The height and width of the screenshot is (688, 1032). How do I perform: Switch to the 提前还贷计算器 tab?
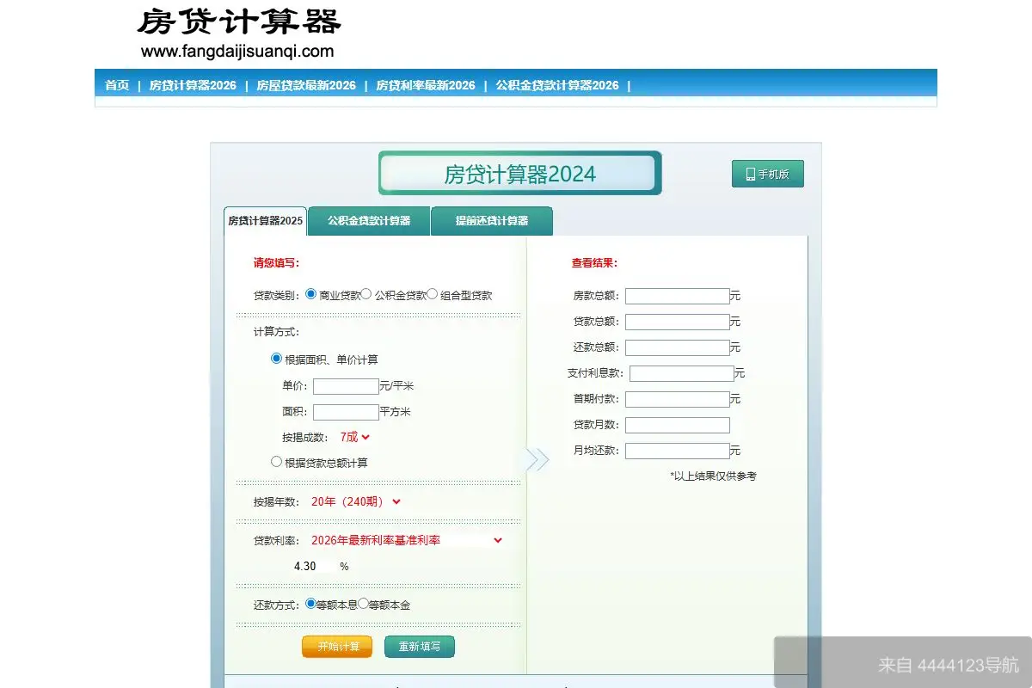point(491,221)
